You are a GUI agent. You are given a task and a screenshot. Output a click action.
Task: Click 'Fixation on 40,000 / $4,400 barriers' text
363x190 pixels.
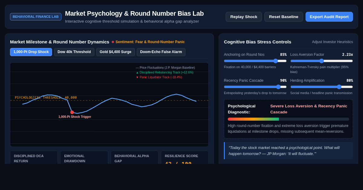250,67
